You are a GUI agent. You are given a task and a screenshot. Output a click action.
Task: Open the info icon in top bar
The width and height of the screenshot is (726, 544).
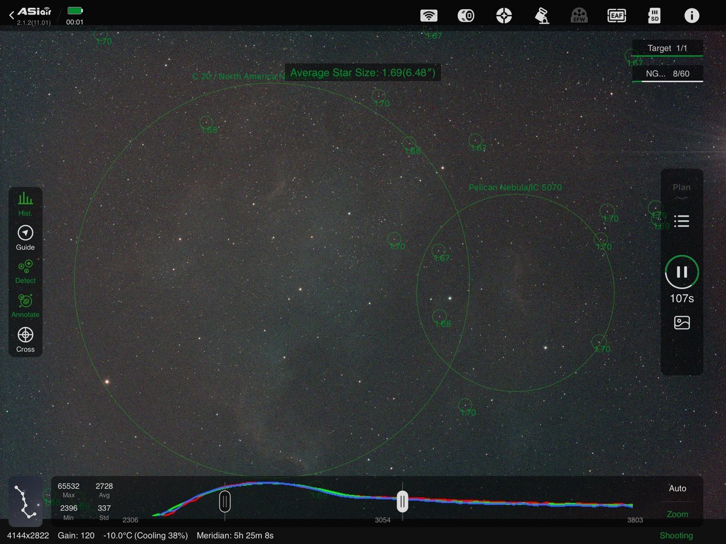tap(692, 16)
